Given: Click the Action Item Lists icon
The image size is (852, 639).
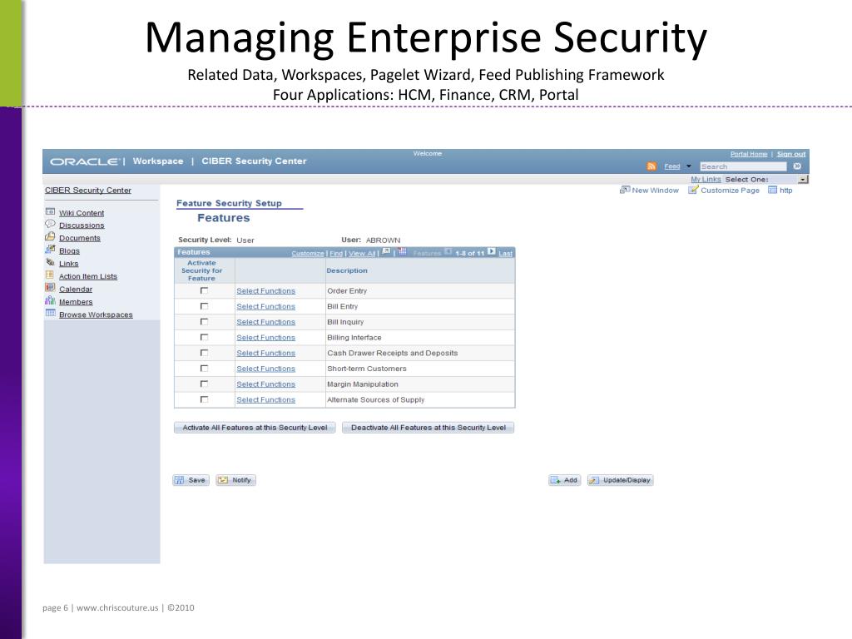Looking at the screenshot, I should (x=50, y=275).
